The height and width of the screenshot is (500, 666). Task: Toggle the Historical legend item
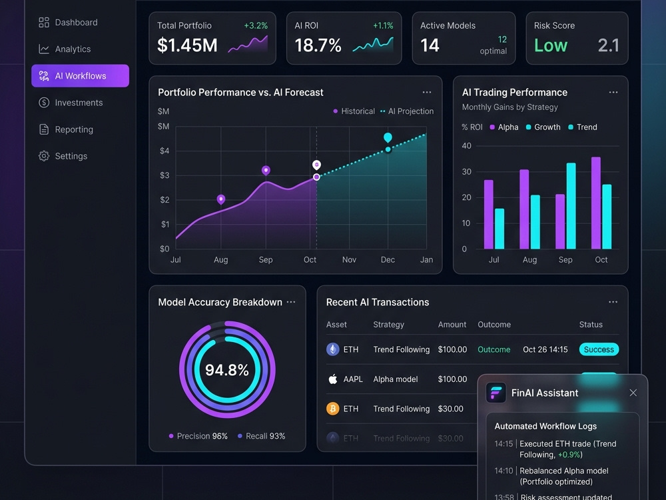click(354, 111)
